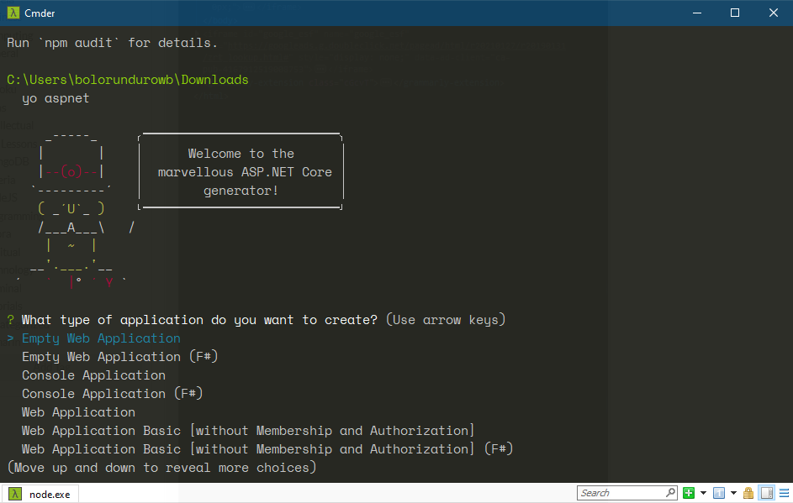Click the Cmder lambda icon in title bar
The width and height of the screenshot is (793, 503).
tap(13, 13)
